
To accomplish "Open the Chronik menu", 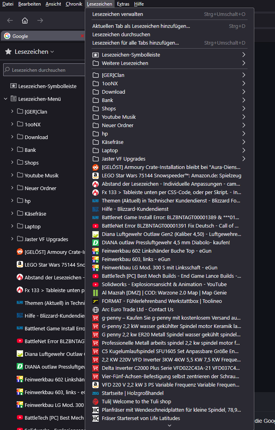I will tap(74, 4).
